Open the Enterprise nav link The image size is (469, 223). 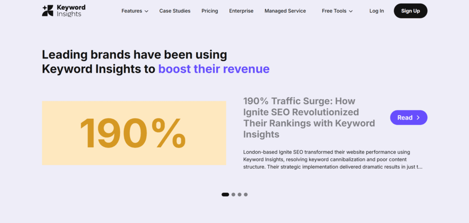click(241, 11)
